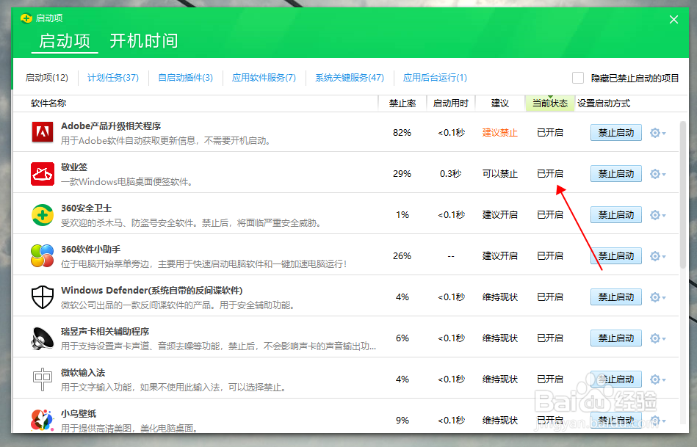Open the 应用软件服务(7) sub-tab
Viewport: 697px width, 447px height.
pyautogui.click(x=264, y=78)
